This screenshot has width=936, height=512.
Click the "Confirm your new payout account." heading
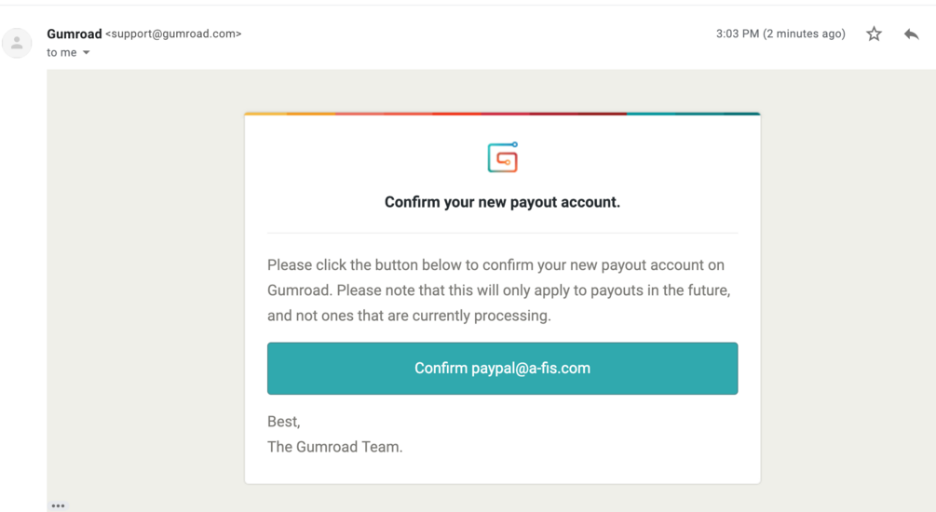(502, 202)
